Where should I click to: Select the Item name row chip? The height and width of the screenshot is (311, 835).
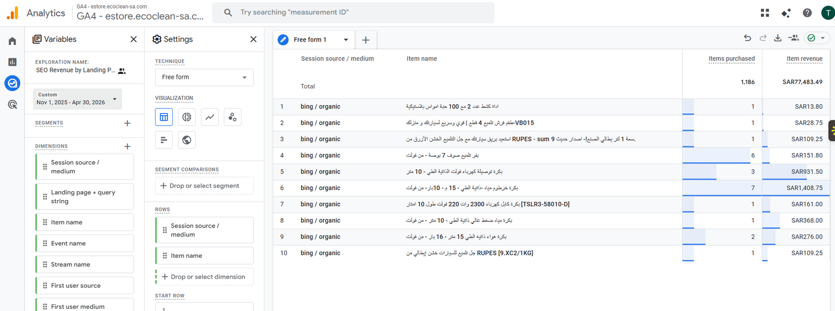pyautogui.click(x=204, y=256)
